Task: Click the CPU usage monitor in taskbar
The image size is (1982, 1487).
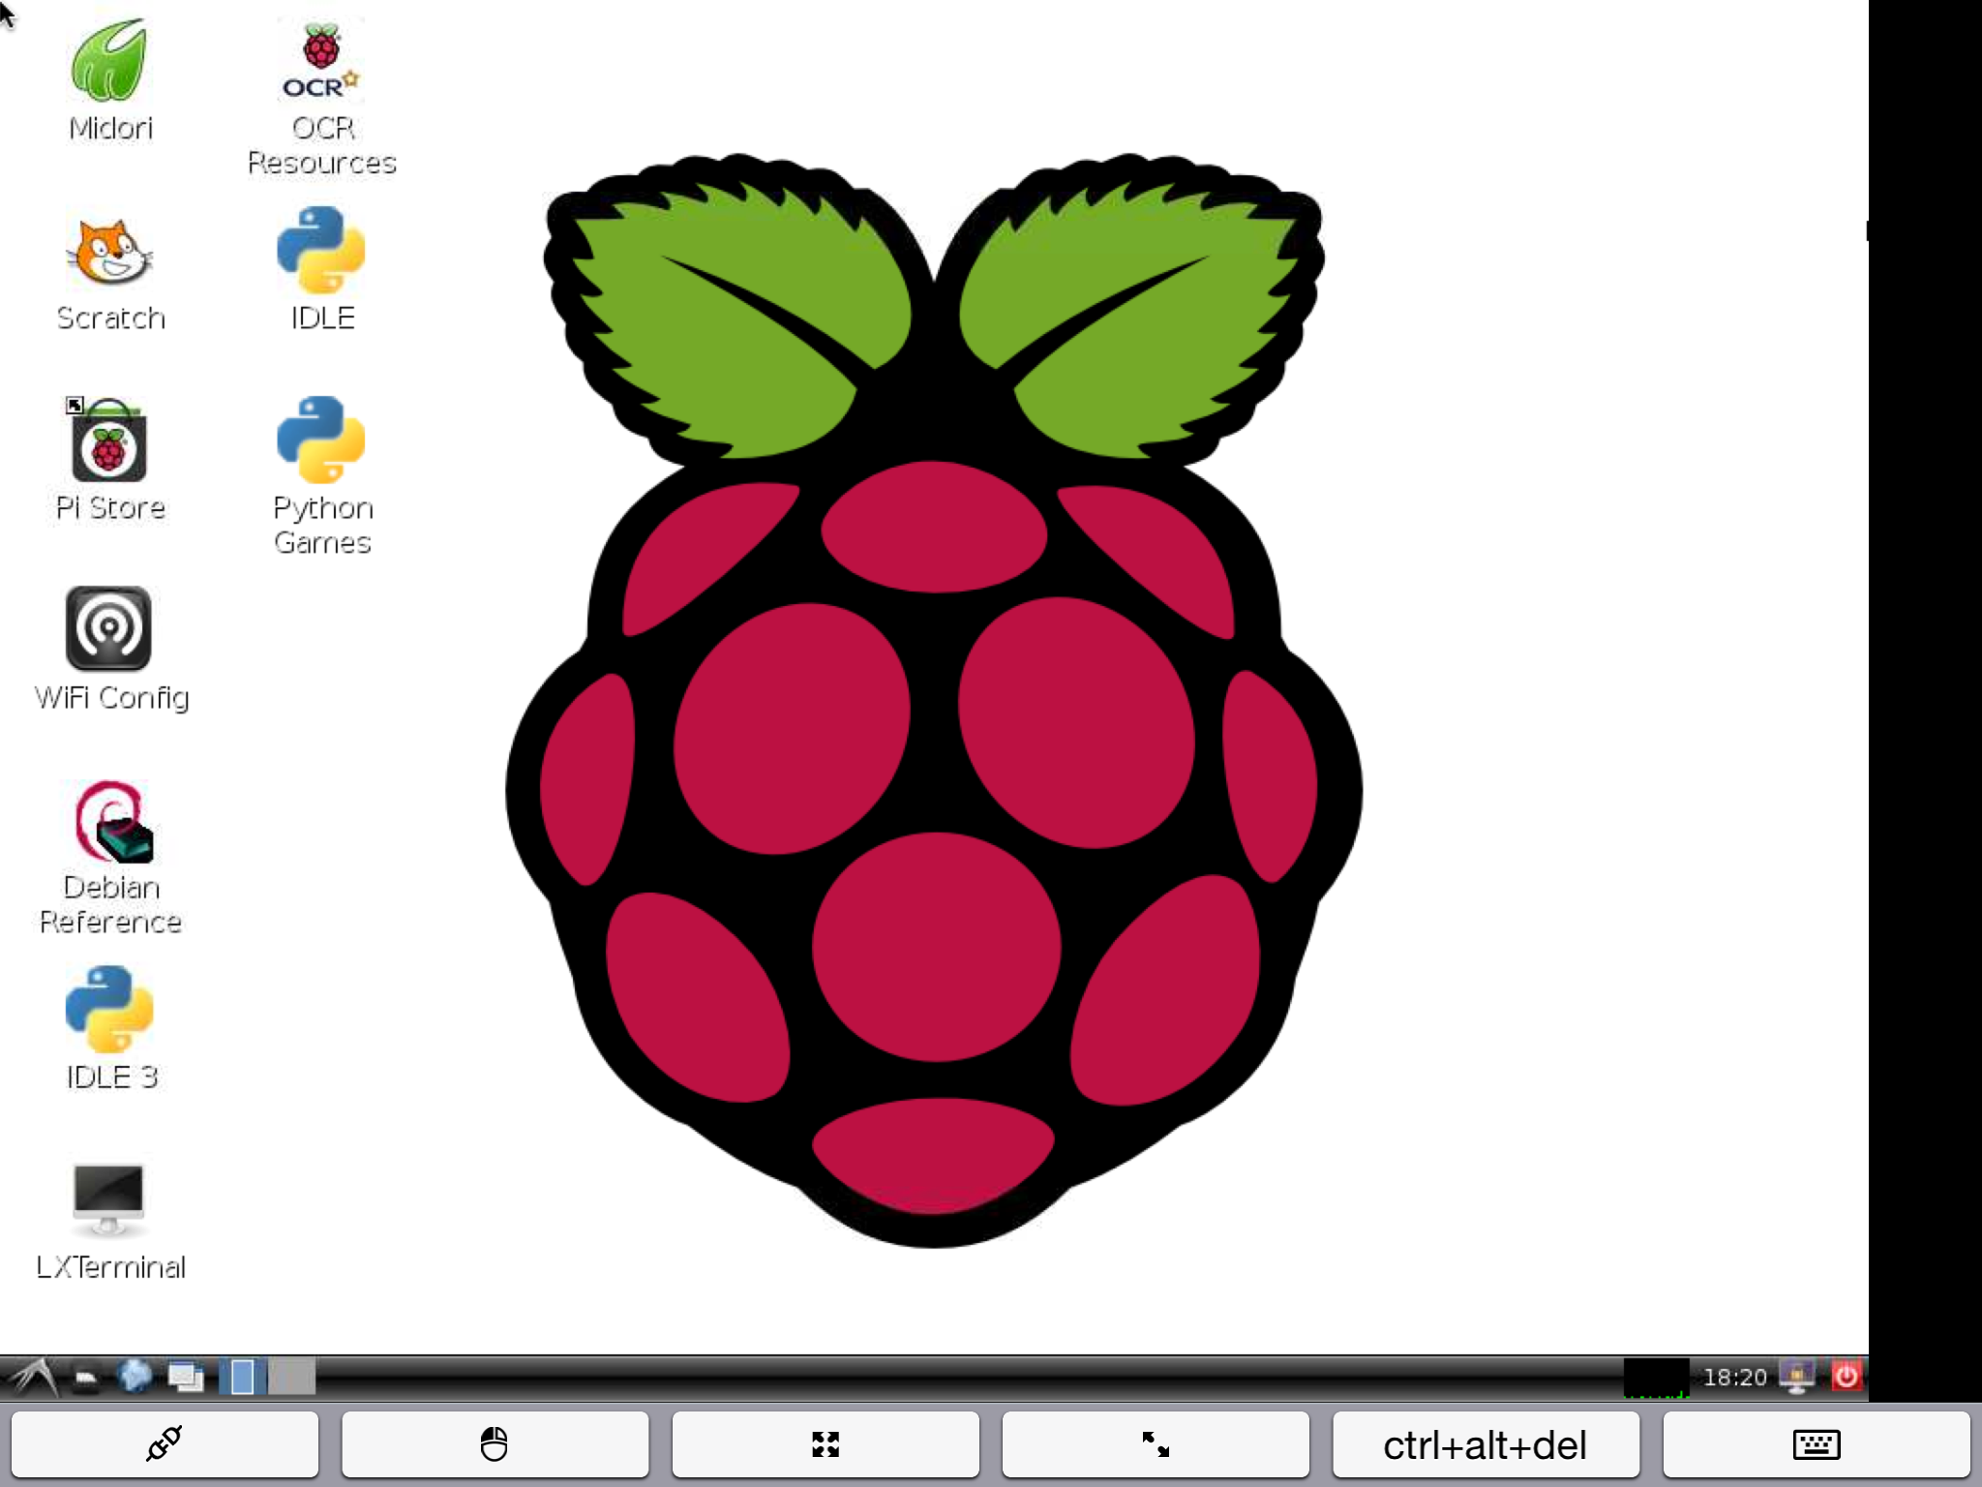Action: point(1656,1377)
